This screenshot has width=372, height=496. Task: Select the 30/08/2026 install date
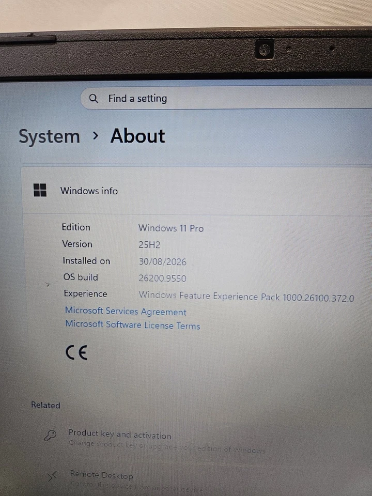163,261
